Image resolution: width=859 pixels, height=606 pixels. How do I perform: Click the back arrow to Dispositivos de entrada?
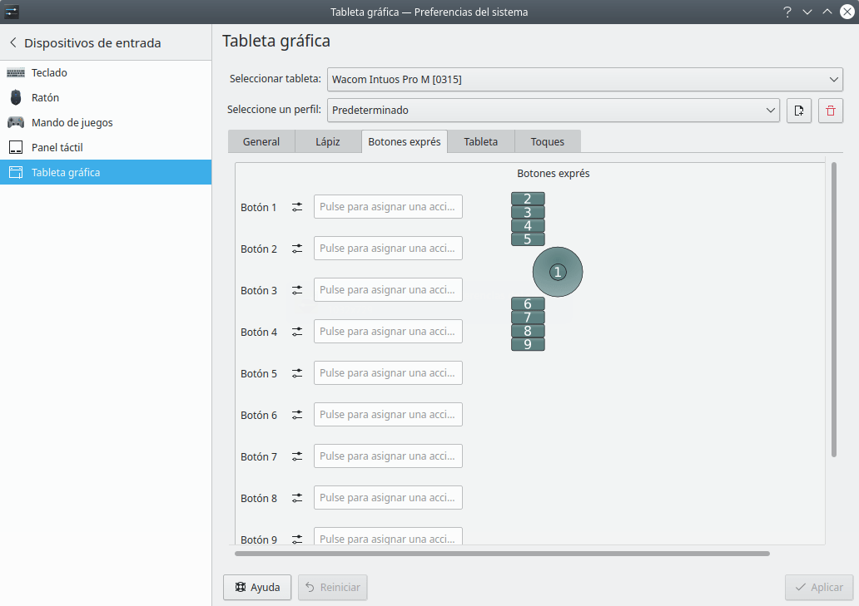tap(13, 42)
